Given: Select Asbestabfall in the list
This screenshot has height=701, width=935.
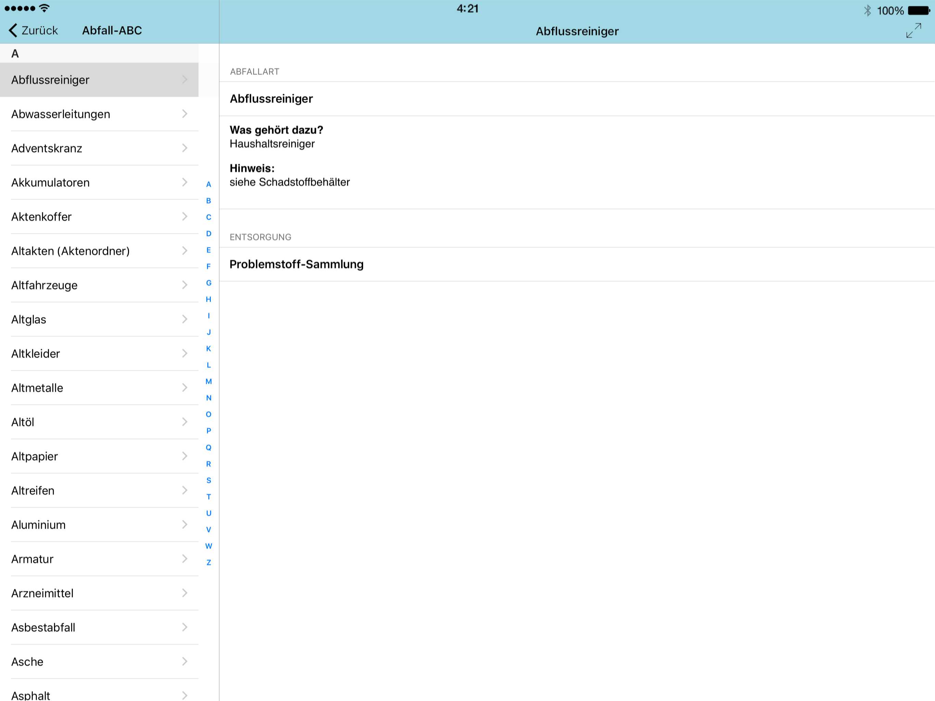Looking at the screenshot, I should [x=99, y=628].
